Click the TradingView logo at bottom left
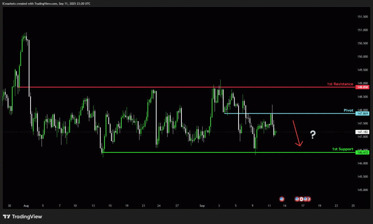Image resolution: width=373 pixels, height=224 pixels. coord(22,217)
